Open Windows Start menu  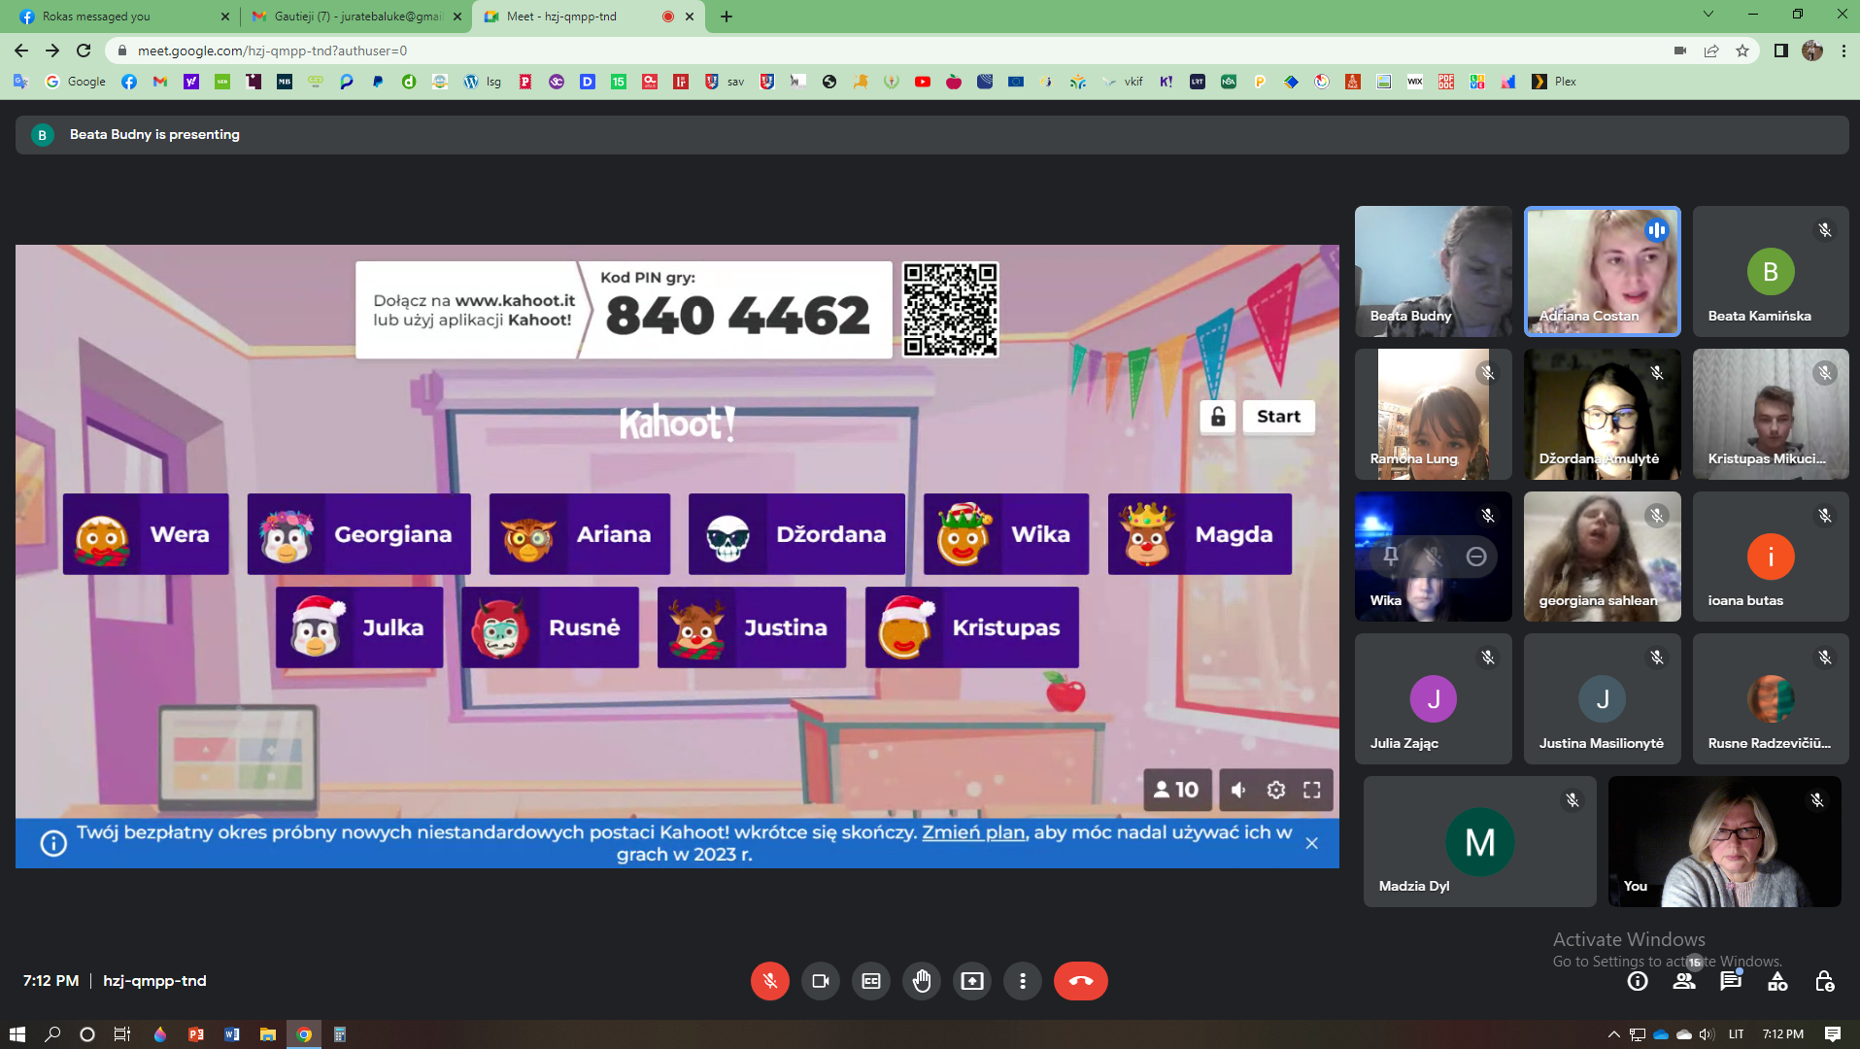pyautogui.click(x=17, y=1034)
